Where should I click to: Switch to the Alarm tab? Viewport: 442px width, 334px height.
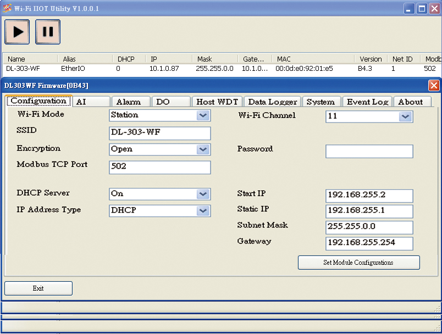click(x=128, y=102)
